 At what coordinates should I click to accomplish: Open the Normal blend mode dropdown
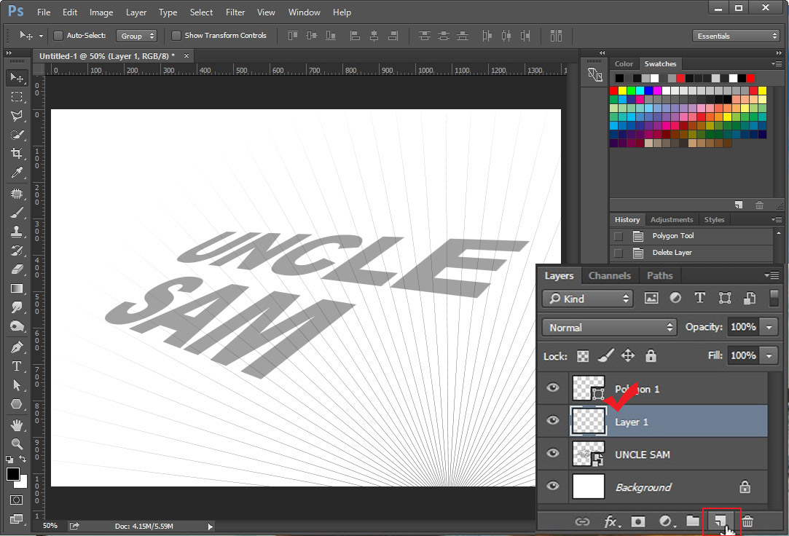(609, 327)
